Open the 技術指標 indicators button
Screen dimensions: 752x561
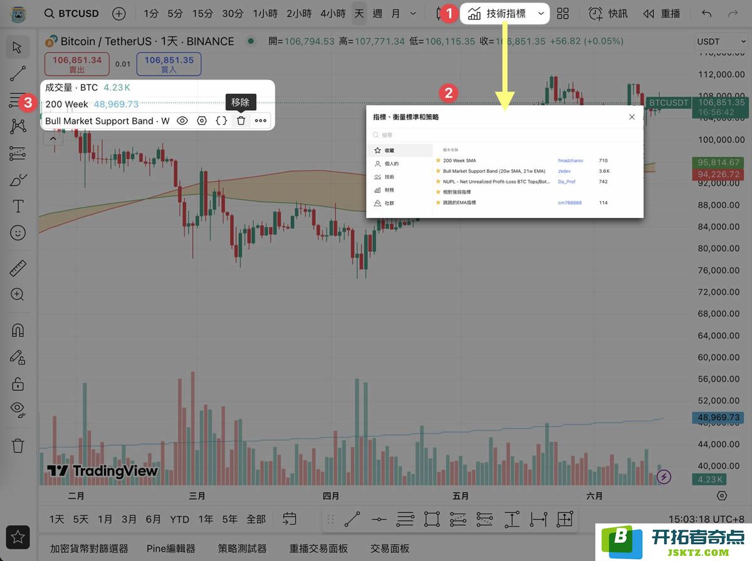tap(498, 13)
